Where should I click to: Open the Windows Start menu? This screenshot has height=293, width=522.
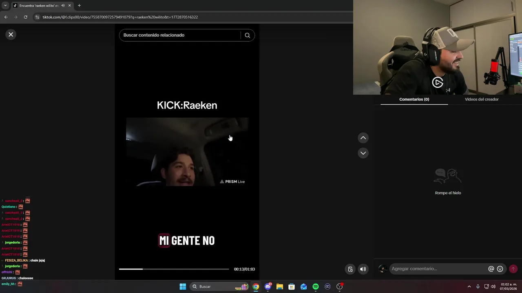[183, 286]
